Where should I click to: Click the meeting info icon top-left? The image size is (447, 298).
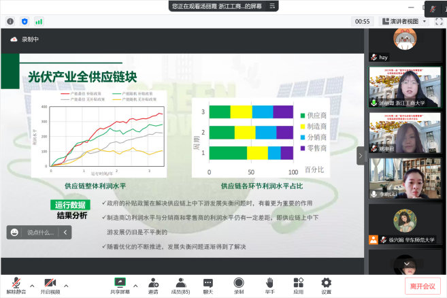(x=10, y=21)
